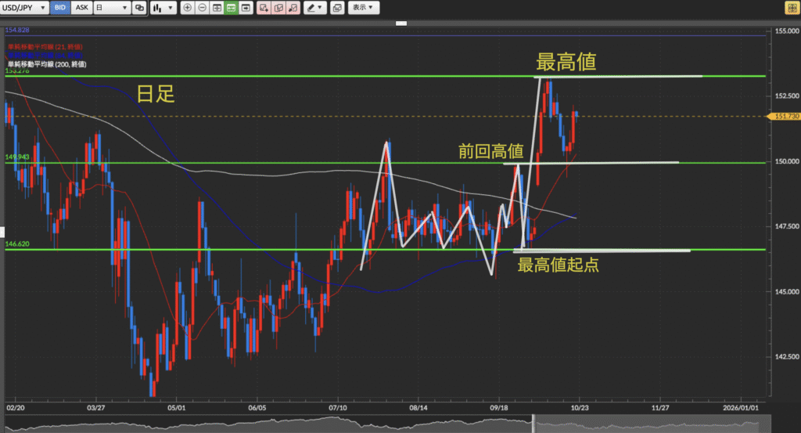Click the third pink drawing object icon

293,8
